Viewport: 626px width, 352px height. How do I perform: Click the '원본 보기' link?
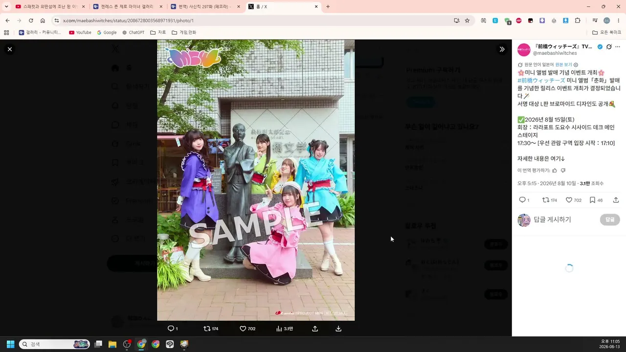(x=563, y=65)
